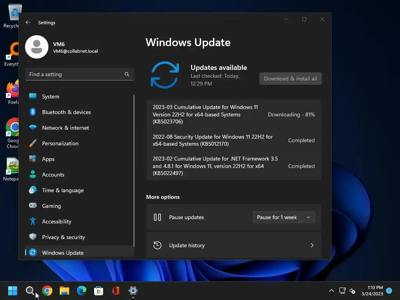Click the sidebar vertical scrollbar
Screen dimensions: 400x300
(x=134, y=171)
